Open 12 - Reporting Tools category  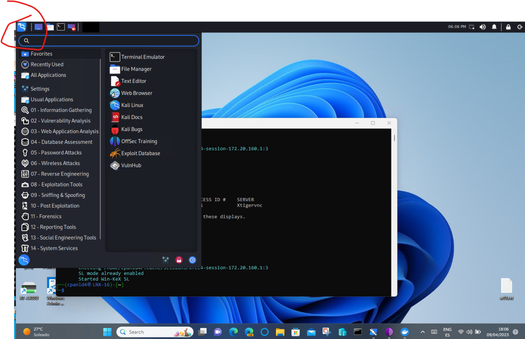60,227
